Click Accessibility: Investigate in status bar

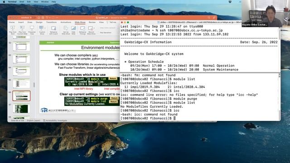point(55,120)
